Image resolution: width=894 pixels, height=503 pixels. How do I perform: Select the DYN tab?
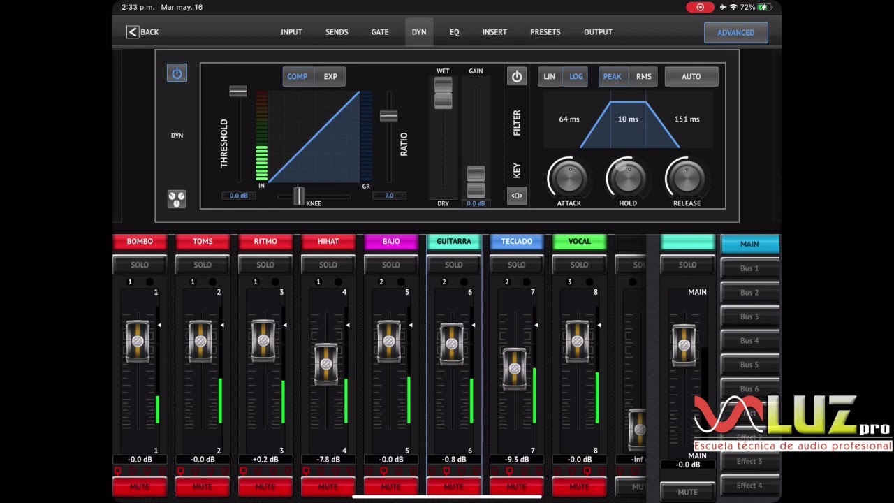419,32
